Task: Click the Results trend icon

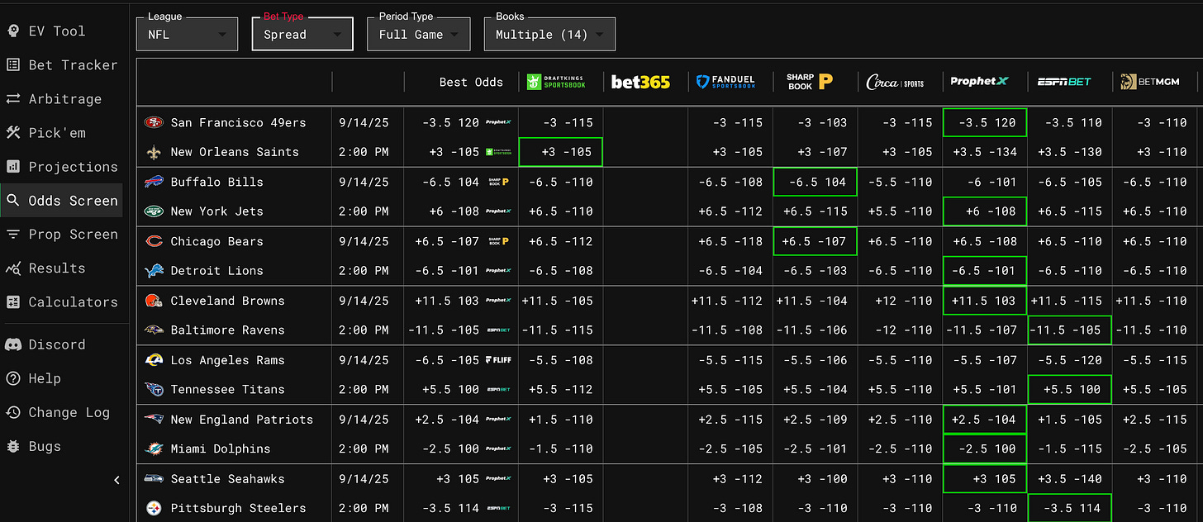Action: click(13, 268)
